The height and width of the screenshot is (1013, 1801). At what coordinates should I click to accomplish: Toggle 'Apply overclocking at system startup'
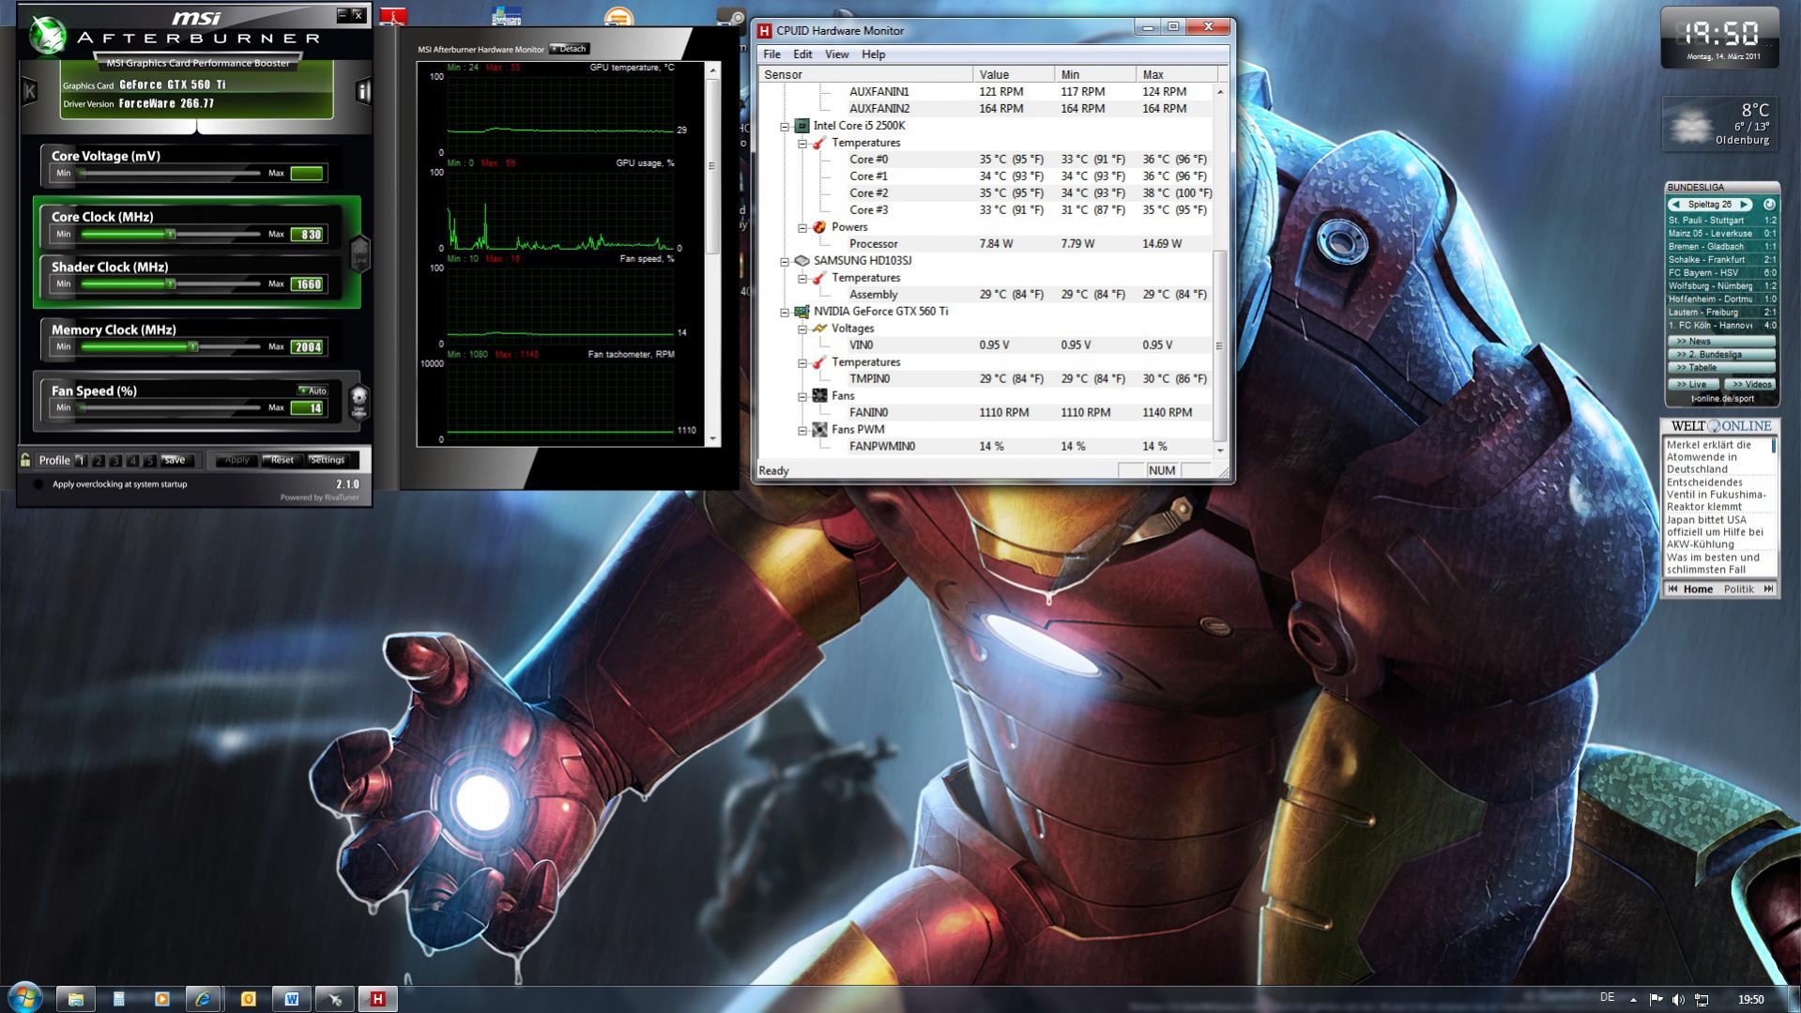coord(38,484)
